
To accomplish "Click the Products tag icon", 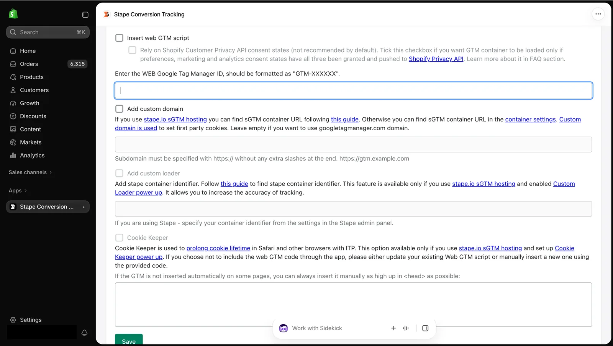I will click(13, 77).
